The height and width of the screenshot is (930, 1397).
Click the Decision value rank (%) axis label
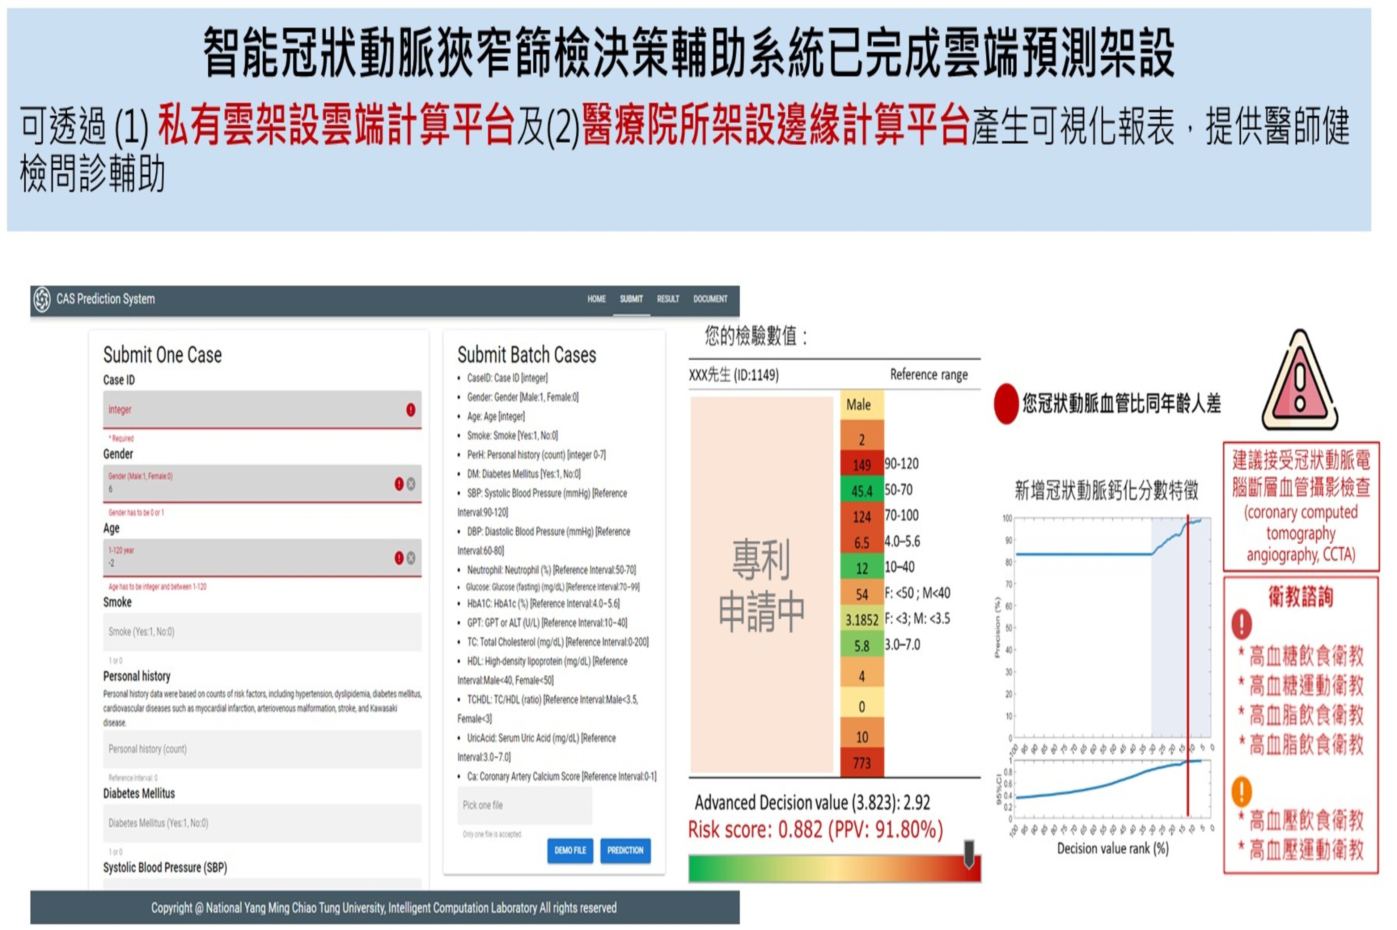(1112, 849)
